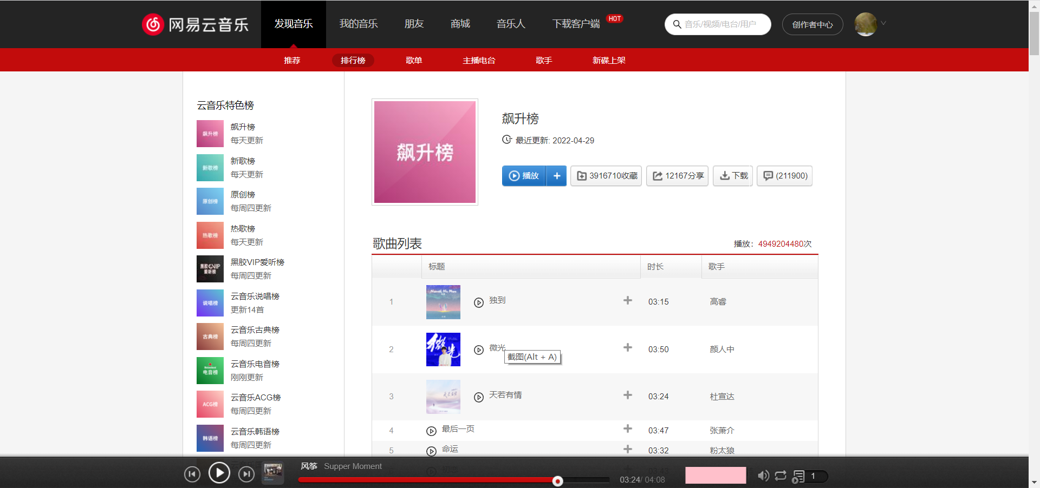Viewport: 1040px width, 488px height.
Task: Open the user profile avatar
Action: pos(866,24)
